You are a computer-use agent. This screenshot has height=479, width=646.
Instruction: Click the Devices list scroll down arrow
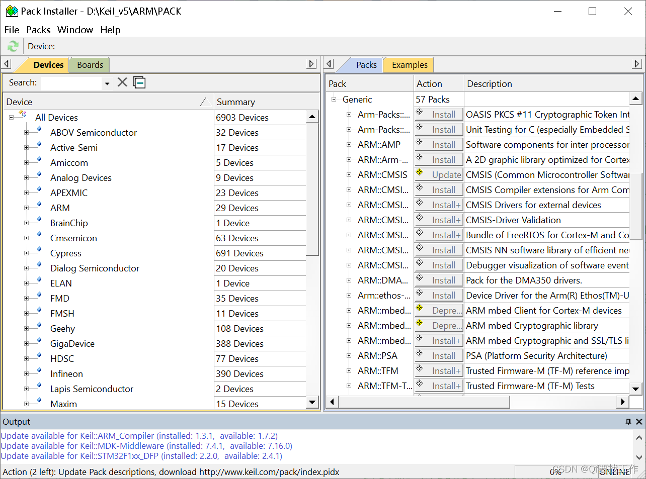pyautogui.click(x=312, y=402)
